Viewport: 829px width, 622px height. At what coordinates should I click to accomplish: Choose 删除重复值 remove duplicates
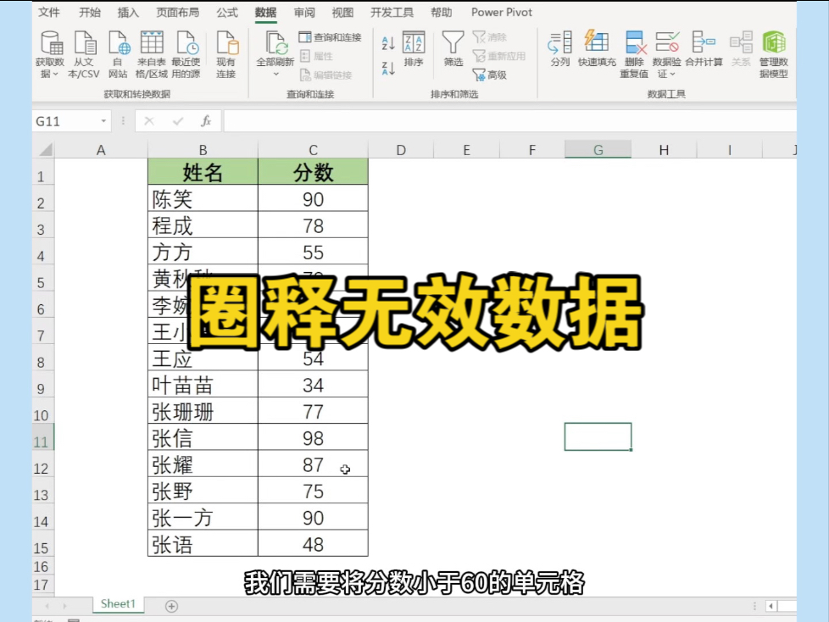click(x=634, y=54)
